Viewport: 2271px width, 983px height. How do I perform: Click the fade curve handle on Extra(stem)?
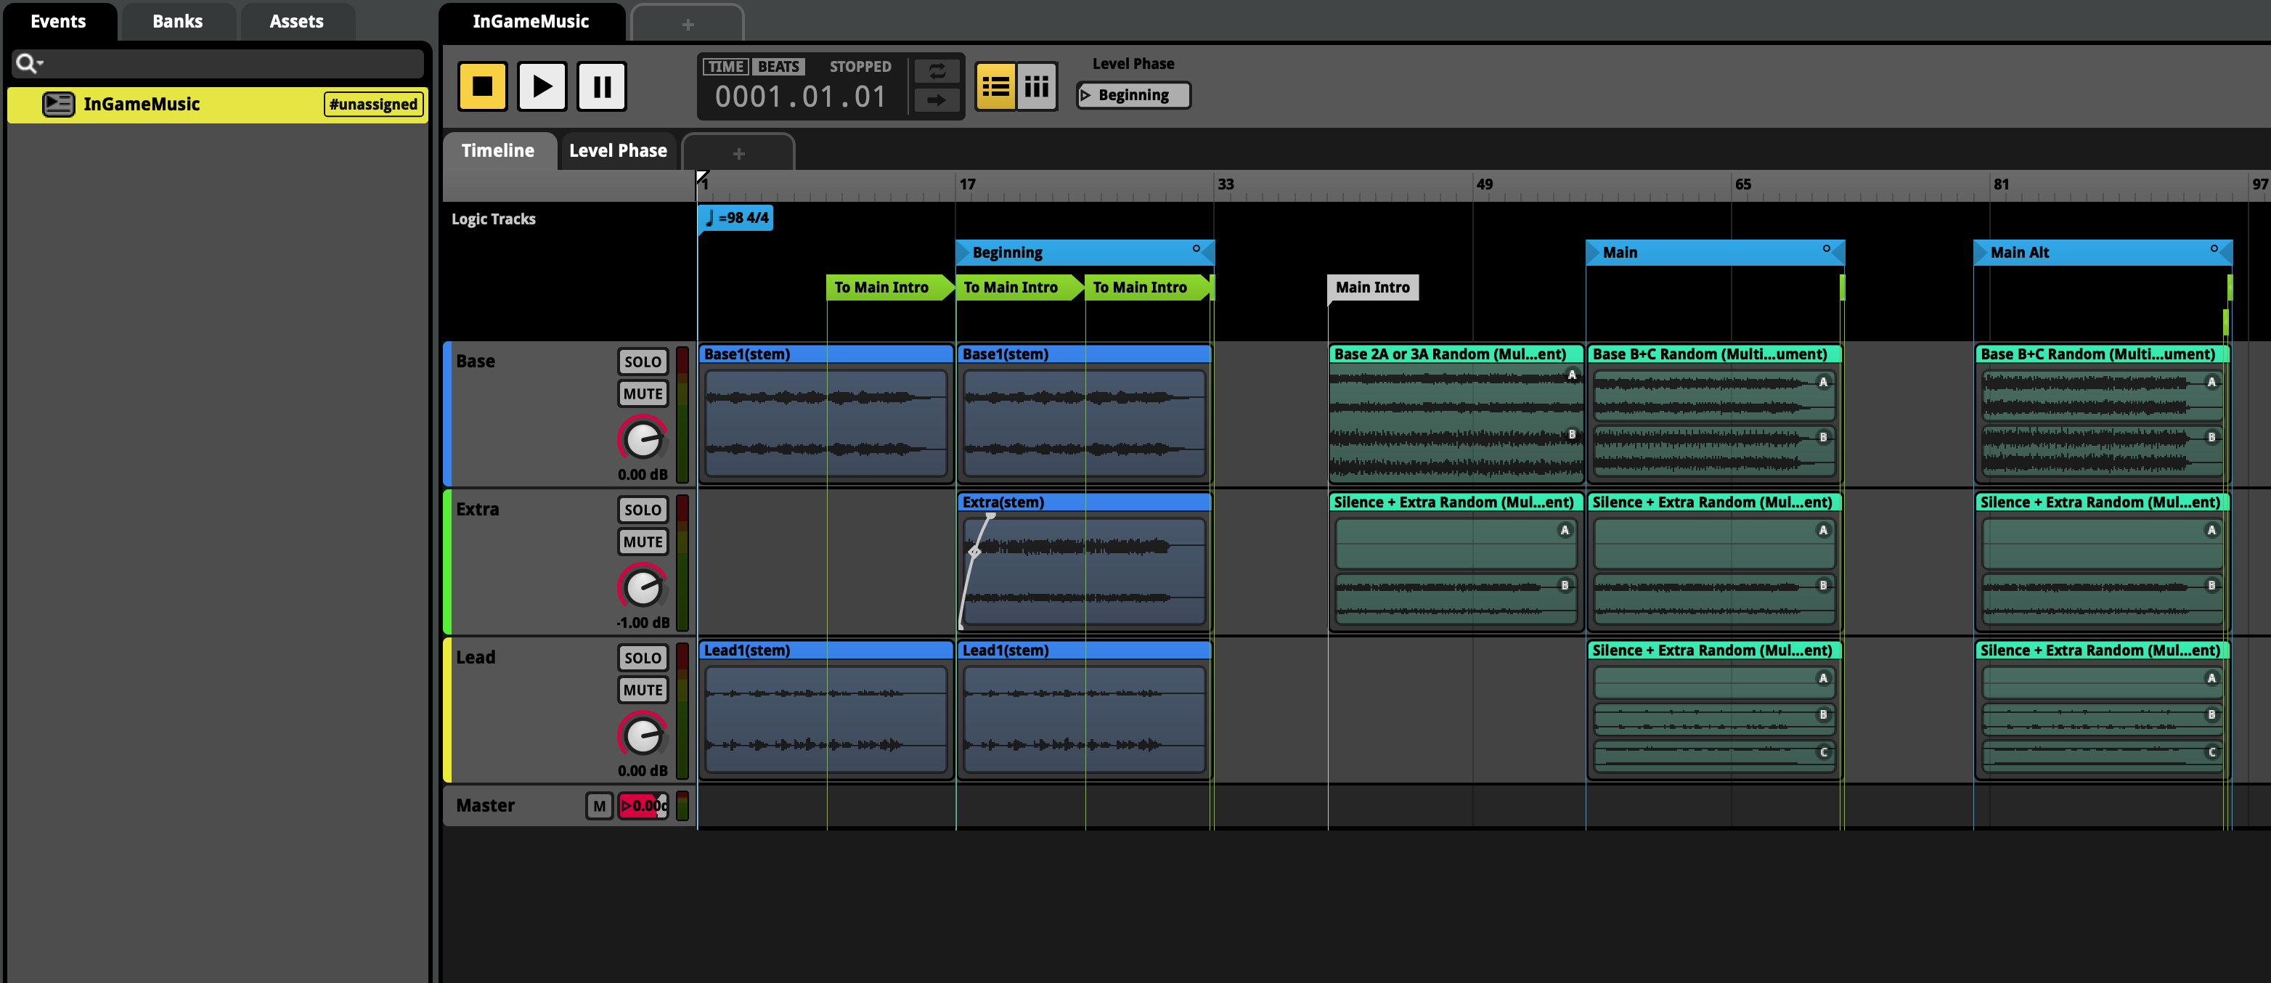click(974, 552)
